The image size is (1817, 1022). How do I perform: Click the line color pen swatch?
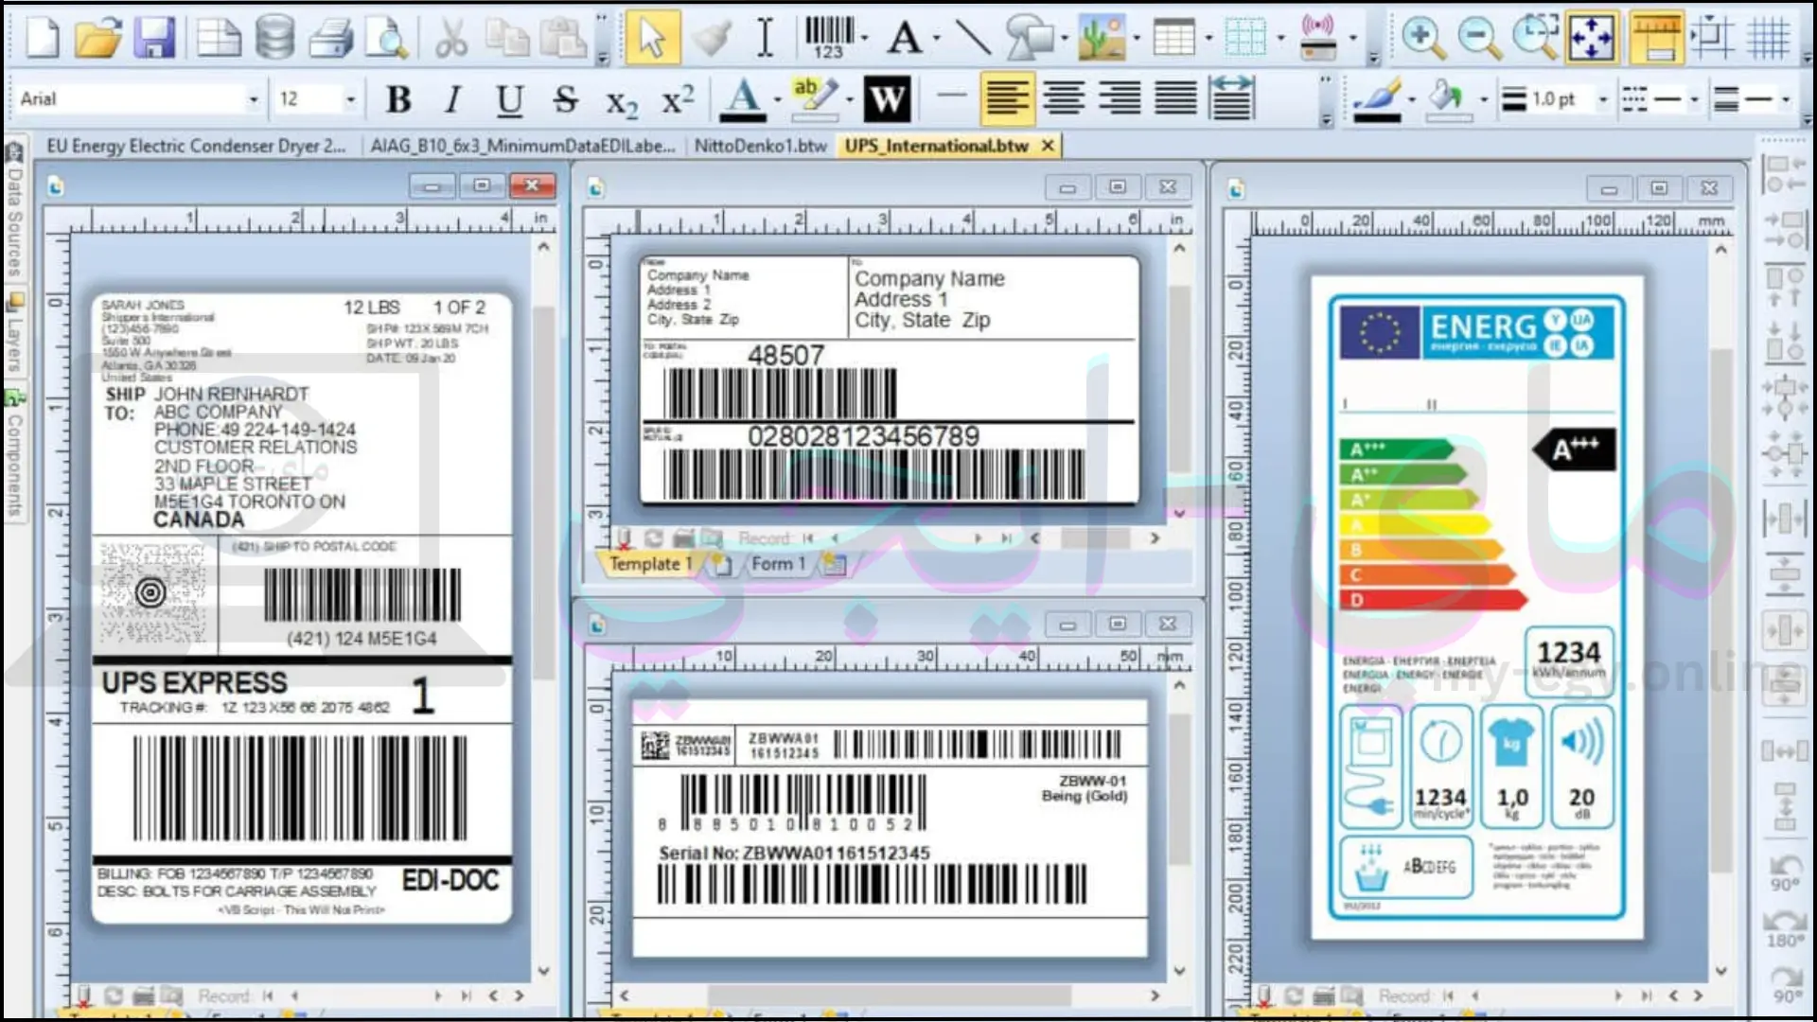[1377, 98]
